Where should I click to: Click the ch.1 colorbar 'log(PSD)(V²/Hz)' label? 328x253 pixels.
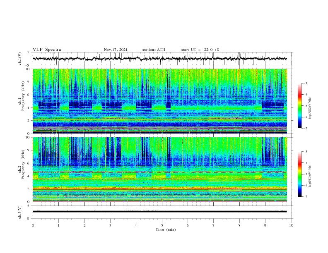point(310,108)
